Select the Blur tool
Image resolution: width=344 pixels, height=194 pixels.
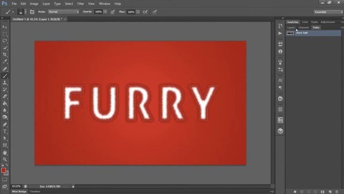(5, 110)
